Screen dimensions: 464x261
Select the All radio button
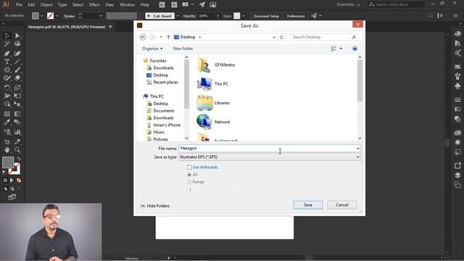(x=189, y=175)
